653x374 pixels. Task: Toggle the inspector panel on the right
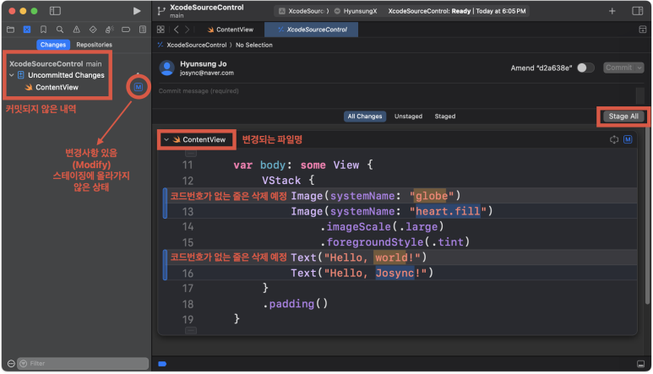(x=637, y=11)
